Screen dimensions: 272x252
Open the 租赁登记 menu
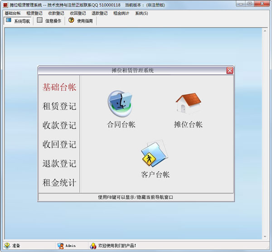pos(34,13)
